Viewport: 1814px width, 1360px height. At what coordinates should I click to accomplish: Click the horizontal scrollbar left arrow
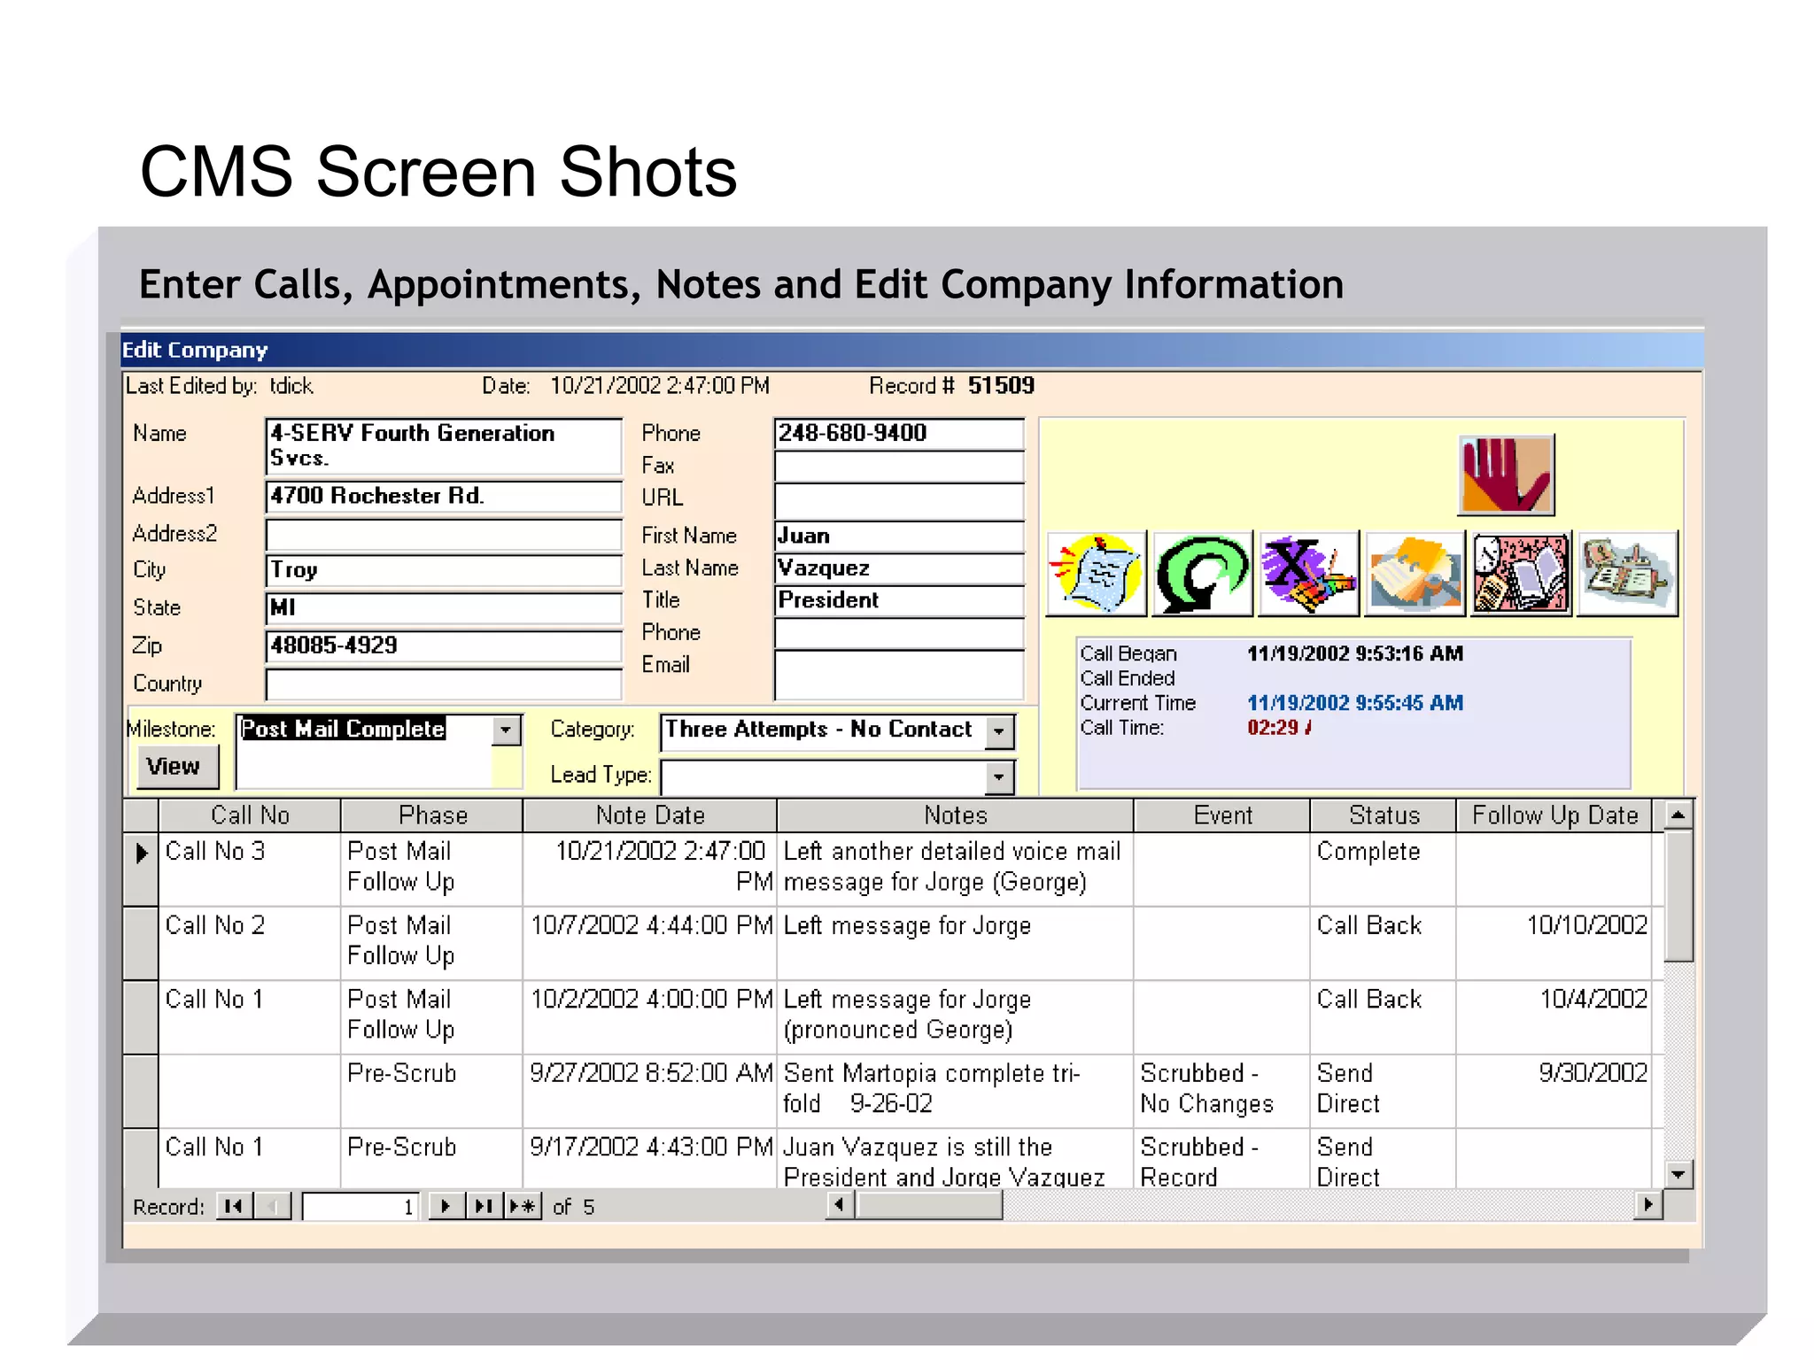pyautogui.click(x=840, y=1205)
